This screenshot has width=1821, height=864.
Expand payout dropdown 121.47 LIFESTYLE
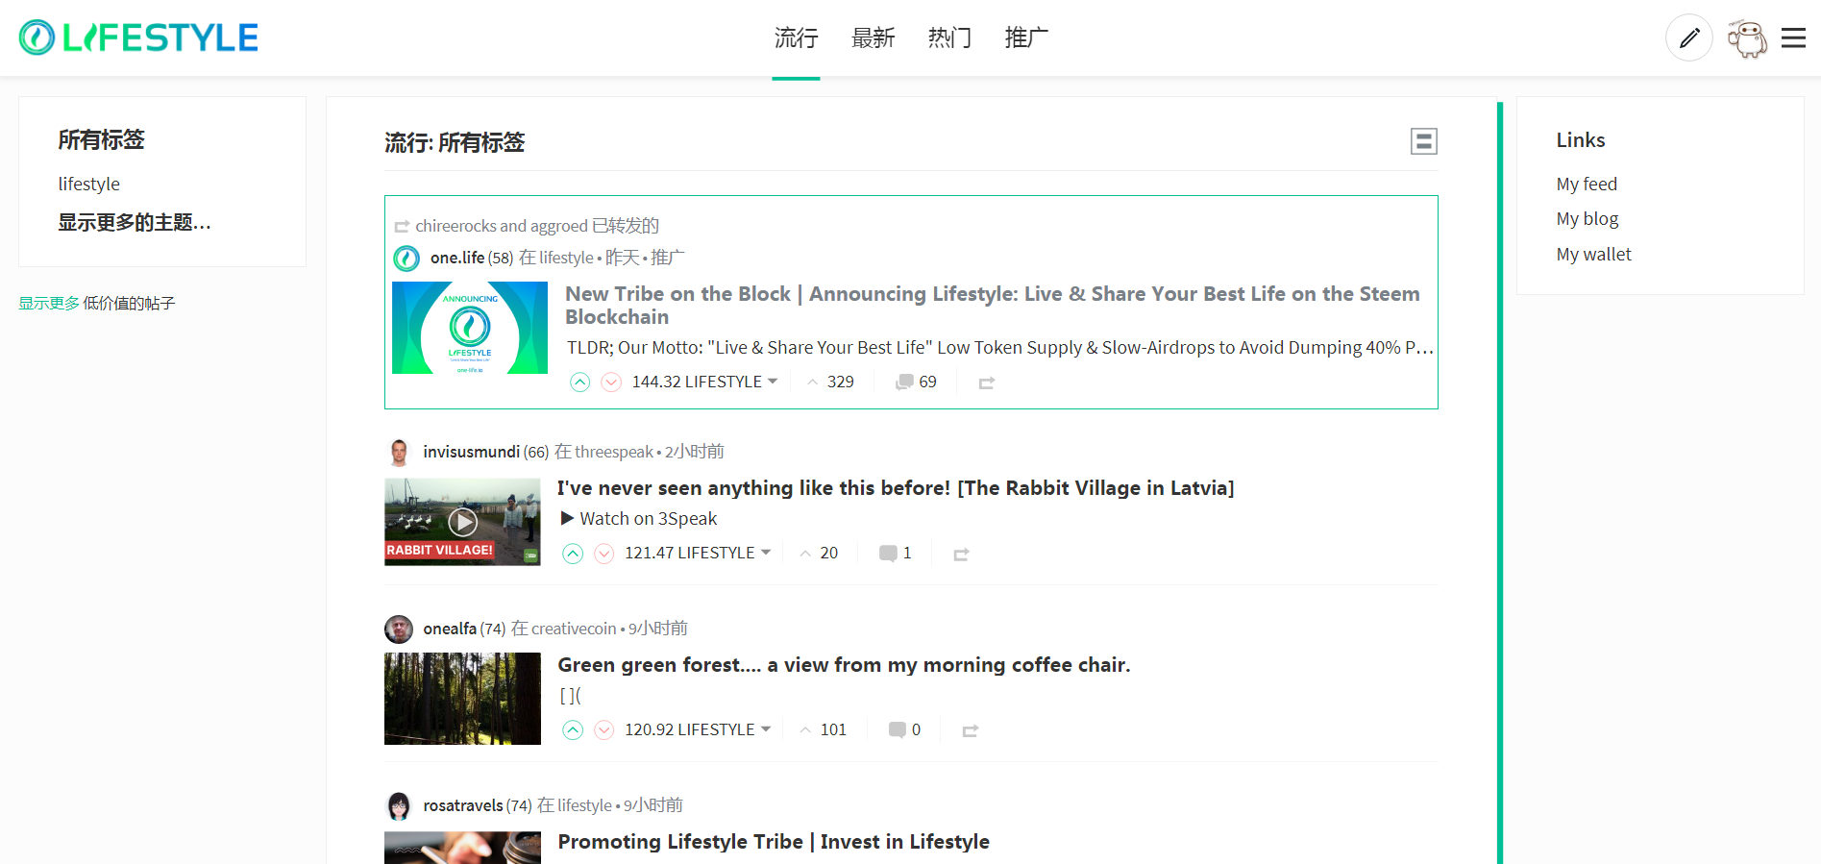tap(698, 553)
